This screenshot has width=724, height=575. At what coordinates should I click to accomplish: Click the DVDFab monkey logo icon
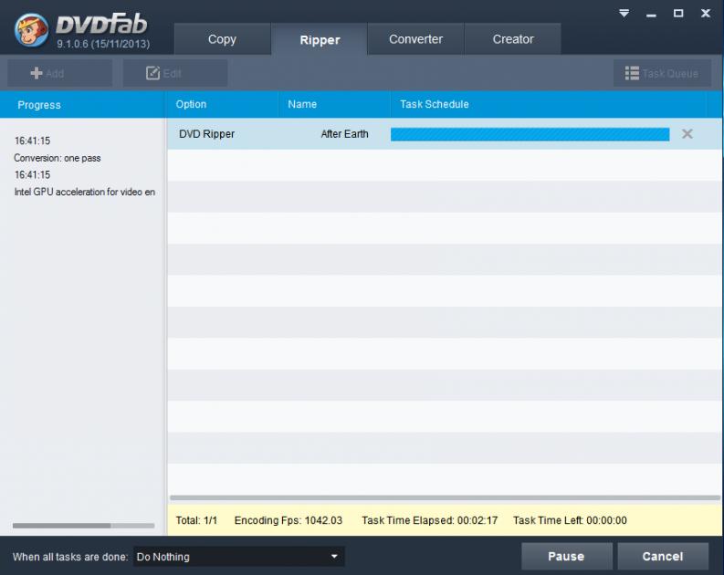coord(32,30)
